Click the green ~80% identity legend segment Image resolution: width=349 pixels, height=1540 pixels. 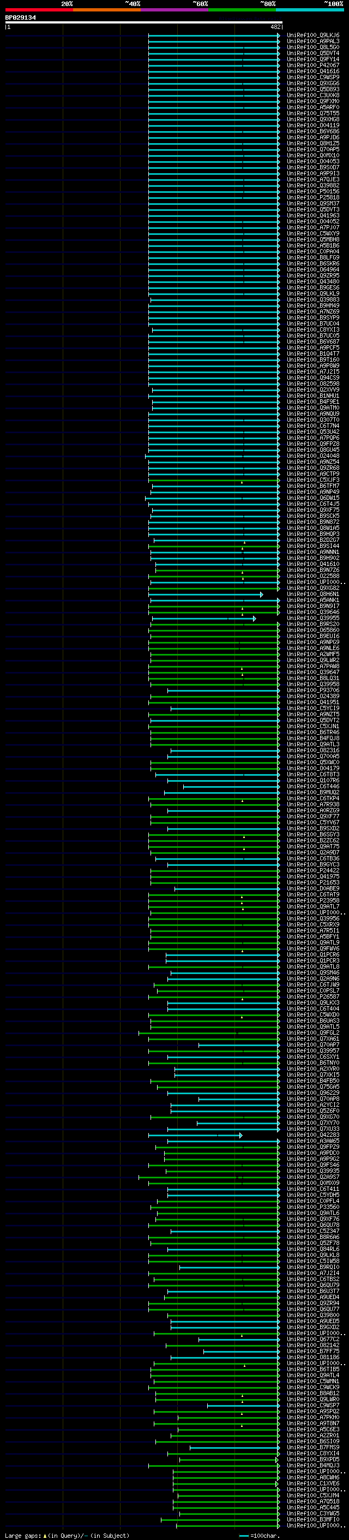[242, 10]
